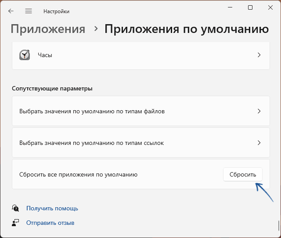Expand defaults by link types chevron
Viewport: 281px width, 238px height.
pyautogui.click(x=259, y=143)
